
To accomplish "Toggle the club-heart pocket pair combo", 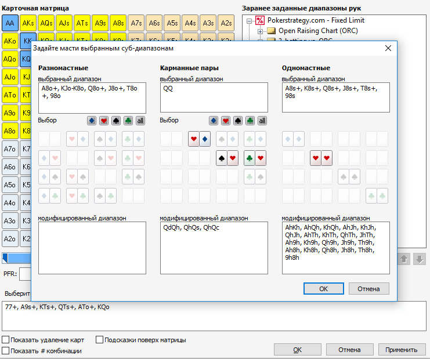I will point(255,158).
